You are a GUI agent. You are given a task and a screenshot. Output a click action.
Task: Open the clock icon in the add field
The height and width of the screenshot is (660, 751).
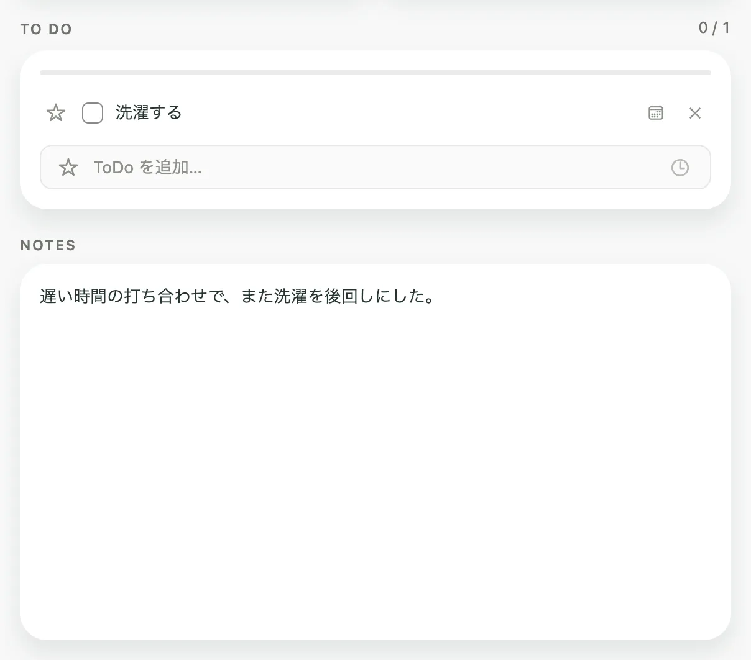click(x=680, y=168)
